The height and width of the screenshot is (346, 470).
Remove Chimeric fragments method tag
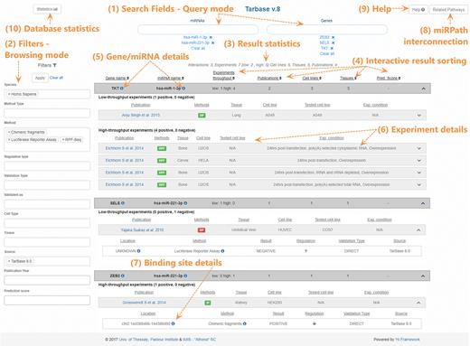tap(9, 132)
